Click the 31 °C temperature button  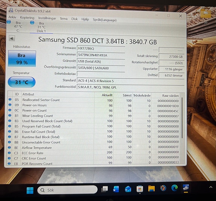[x=22, y=82]
